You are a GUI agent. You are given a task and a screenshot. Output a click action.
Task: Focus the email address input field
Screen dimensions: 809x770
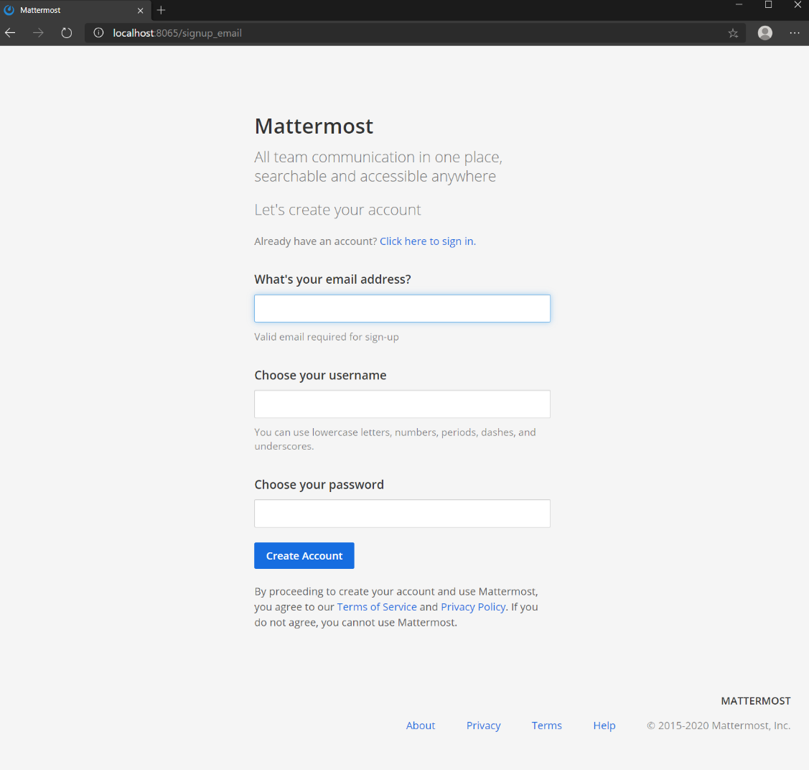[402, 308]
